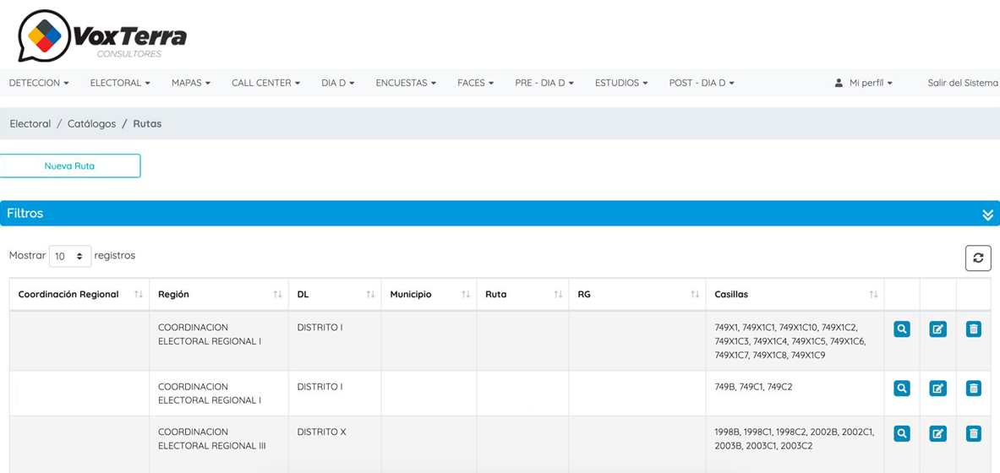Click the refresh table icon button

point(978,258)
